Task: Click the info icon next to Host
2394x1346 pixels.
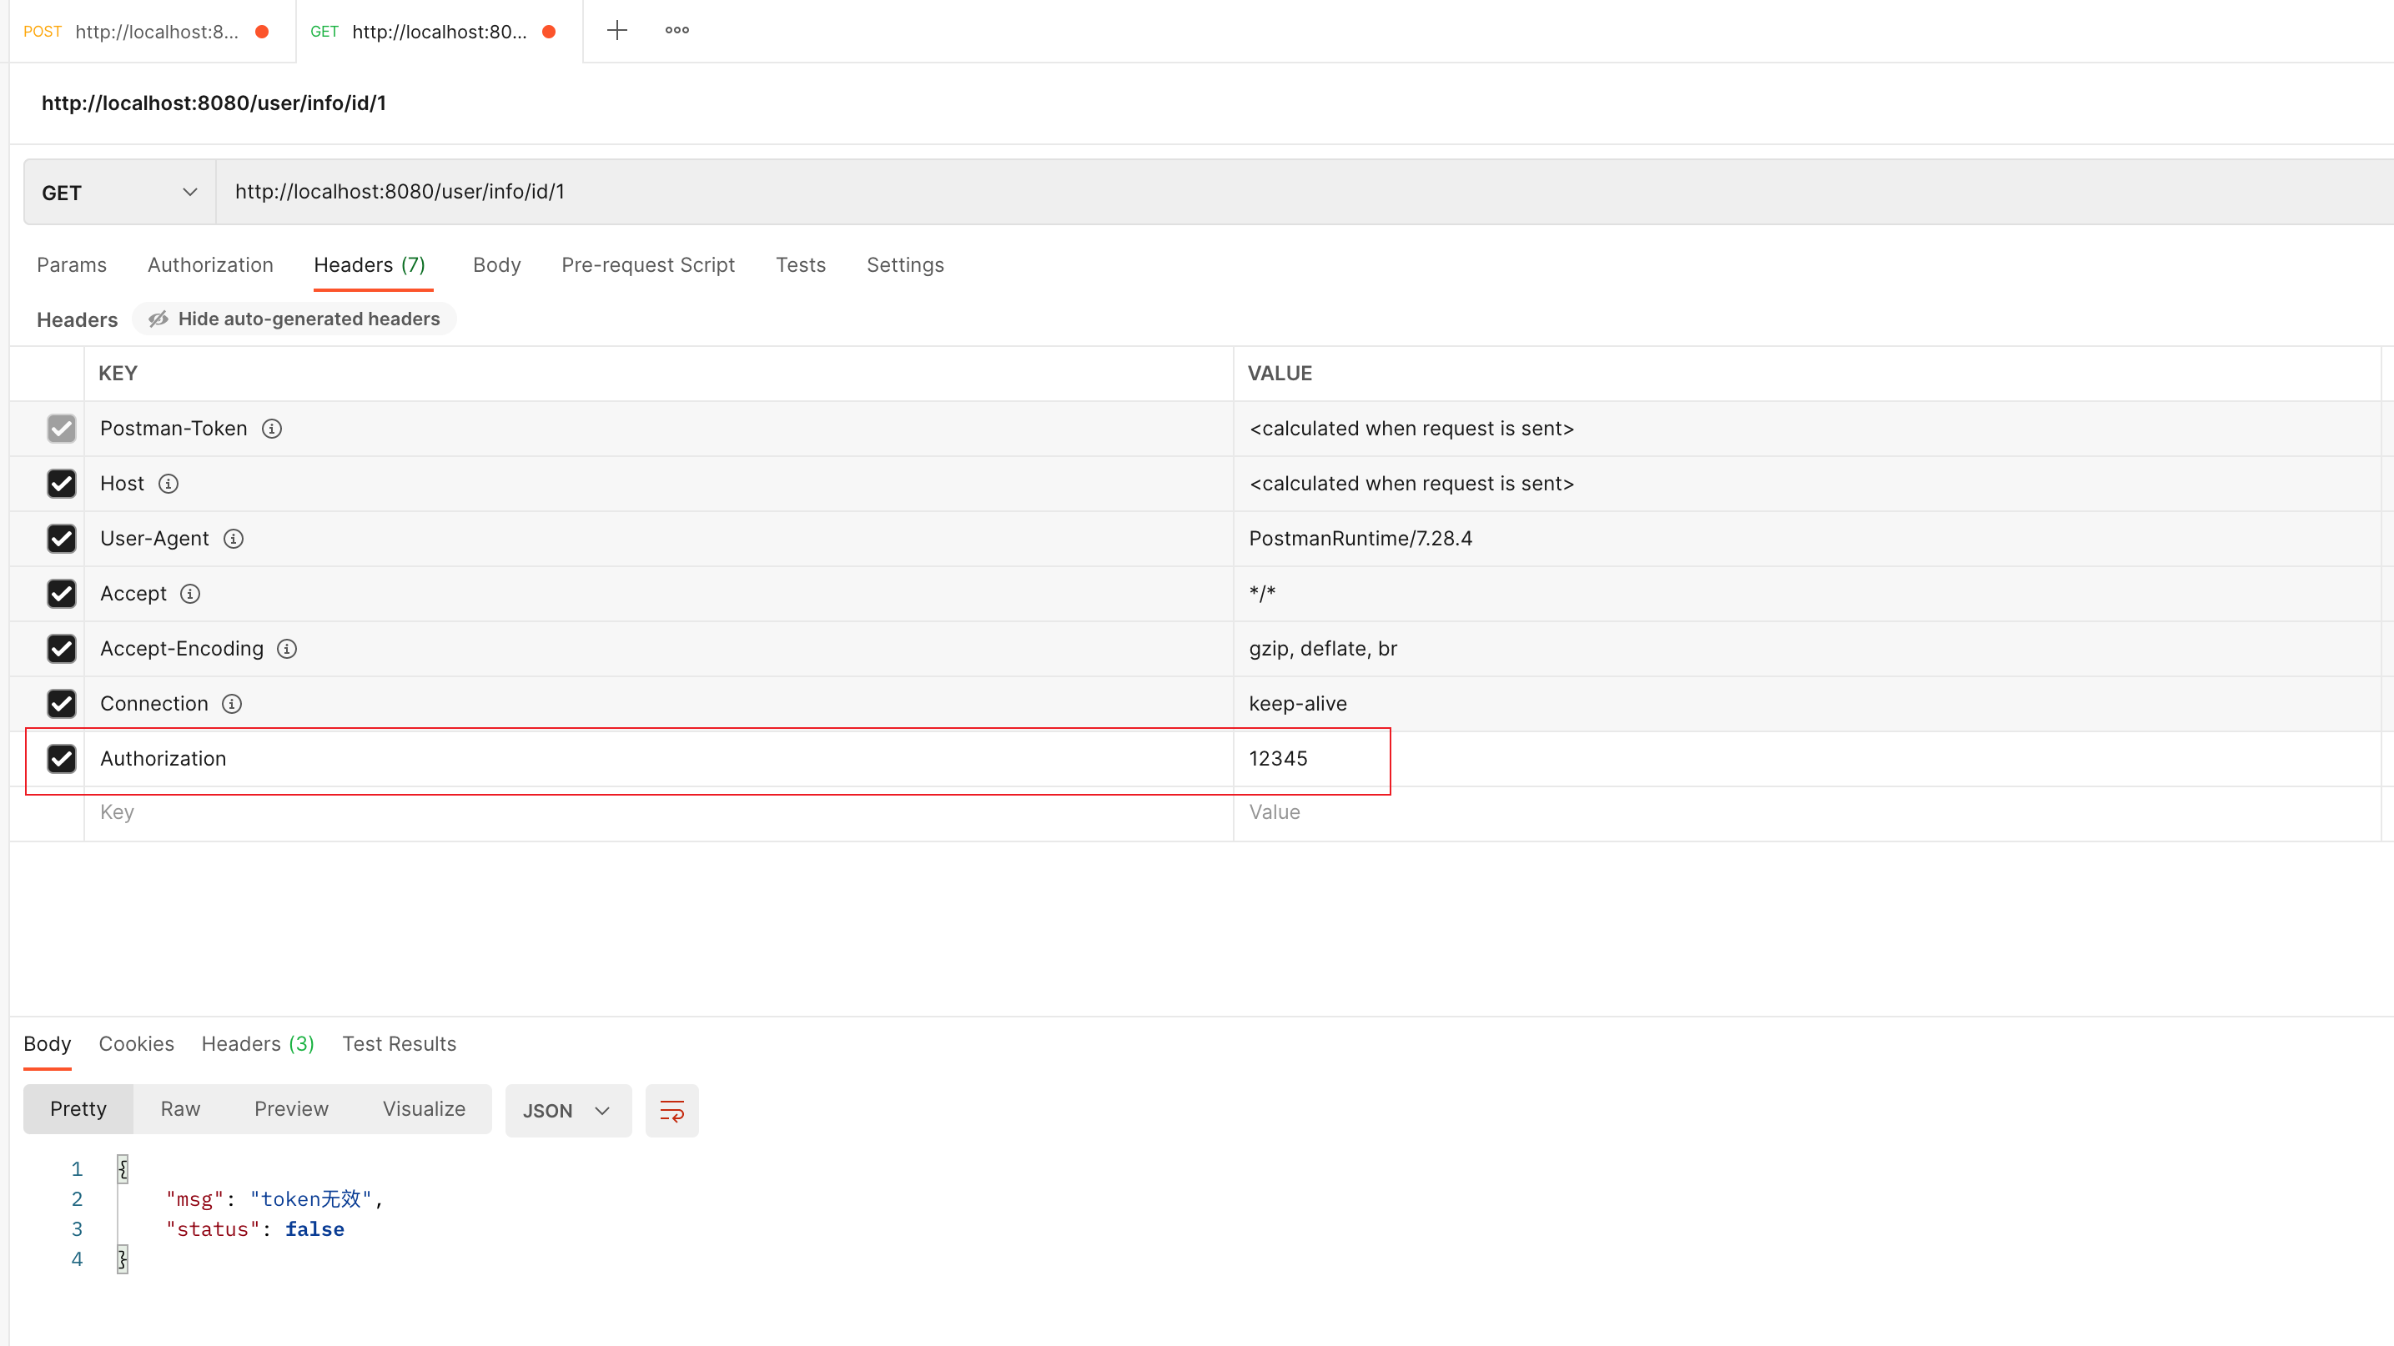Action: tap(168, 484)
